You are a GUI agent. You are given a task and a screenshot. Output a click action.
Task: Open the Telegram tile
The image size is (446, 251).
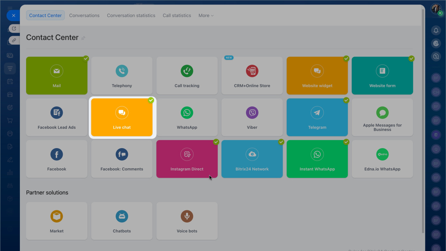(x=317, y=118)
